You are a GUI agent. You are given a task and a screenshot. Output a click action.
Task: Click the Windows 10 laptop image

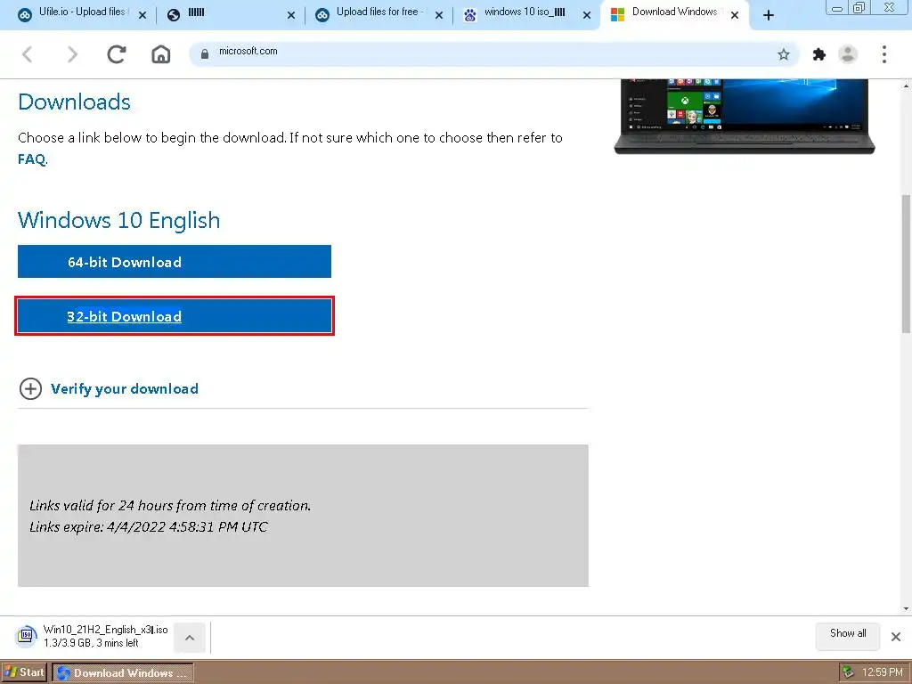(x=745, y=117)
